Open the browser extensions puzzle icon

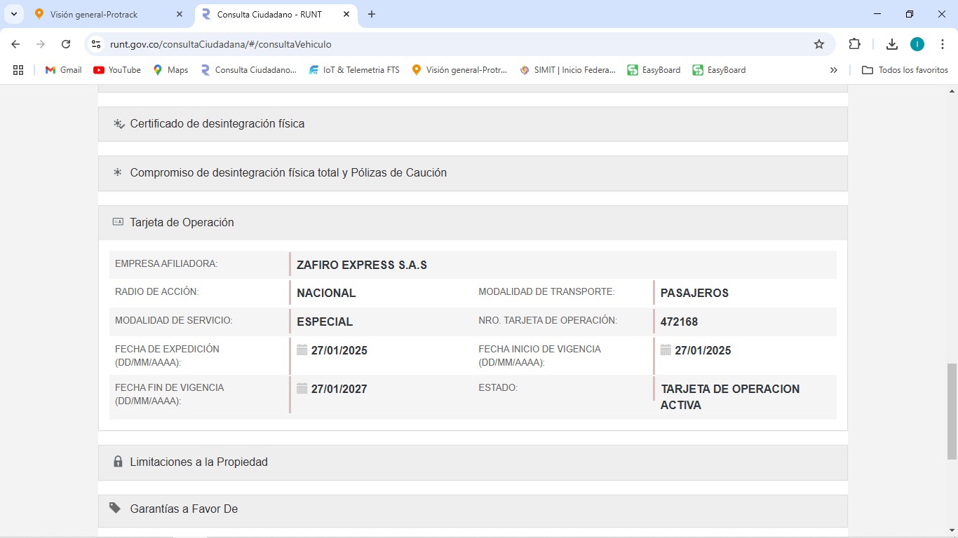click(x=854, y=44)
